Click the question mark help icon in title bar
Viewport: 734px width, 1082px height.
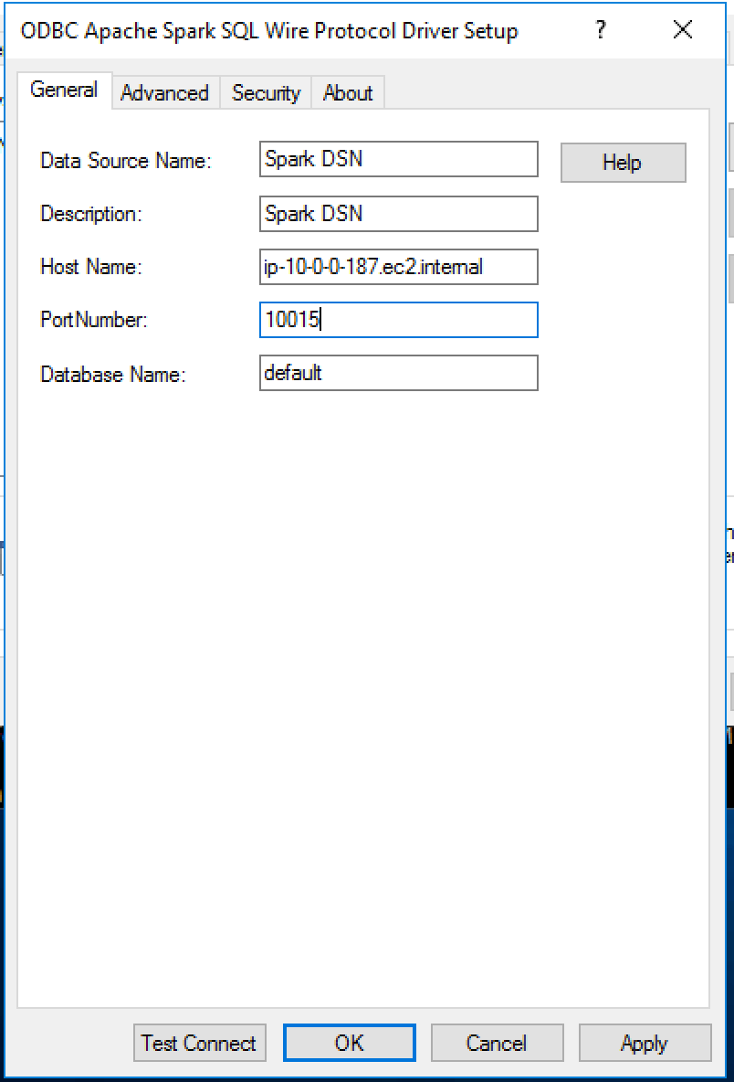tap(601, 29)
